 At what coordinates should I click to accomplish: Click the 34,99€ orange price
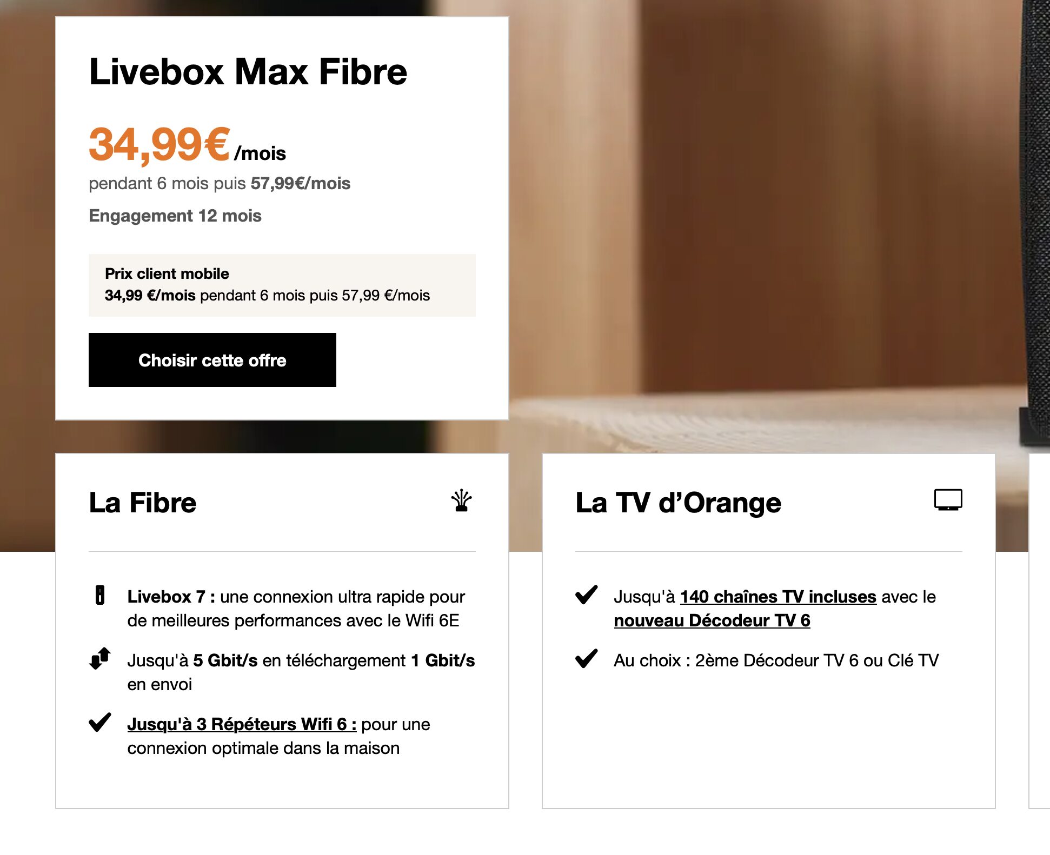(160, 144)
